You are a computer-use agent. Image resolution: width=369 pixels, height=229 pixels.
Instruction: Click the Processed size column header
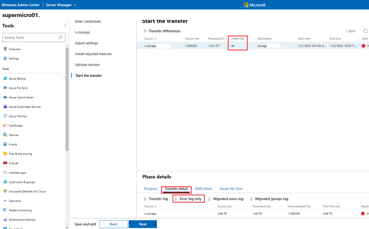262,206
